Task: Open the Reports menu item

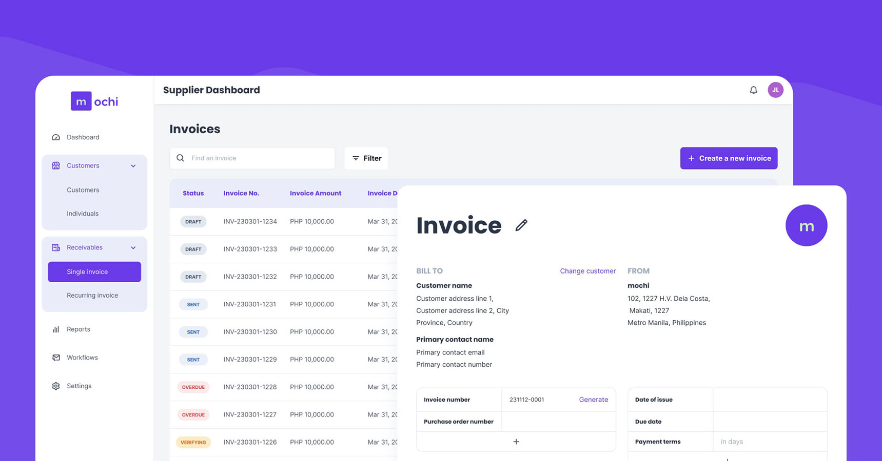Action: click(x=79, y=329)
